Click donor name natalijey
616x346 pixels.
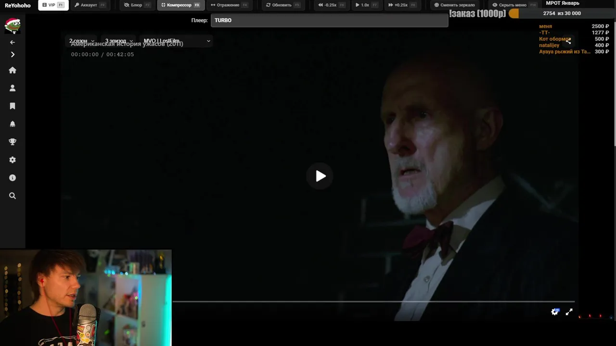(x=549, y=45)
